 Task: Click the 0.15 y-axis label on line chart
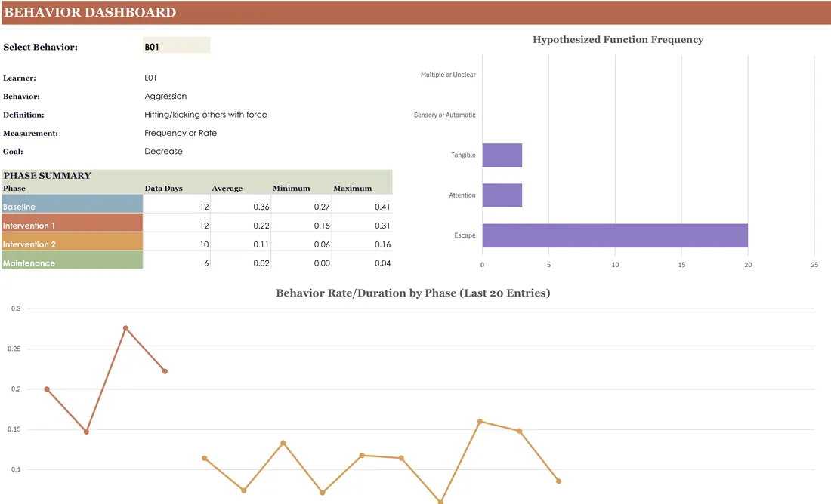click(x=14, y=429)
